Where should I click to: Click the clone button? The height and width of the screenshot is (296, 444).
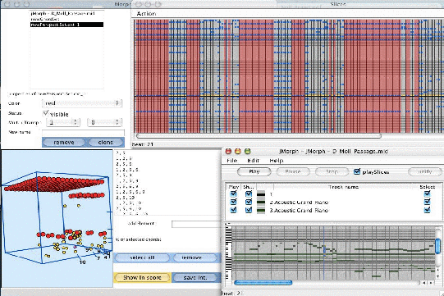[106, 143]
